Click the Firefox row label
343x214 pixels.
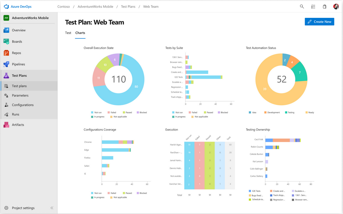(x=87, y=158)
